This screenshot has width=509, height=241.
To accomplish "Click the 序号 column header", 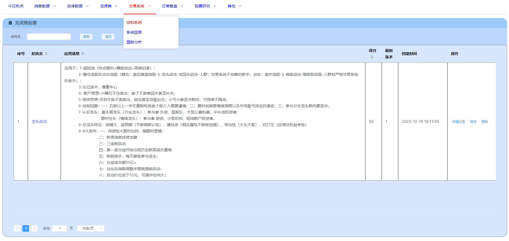I will [x=21, y=54].
